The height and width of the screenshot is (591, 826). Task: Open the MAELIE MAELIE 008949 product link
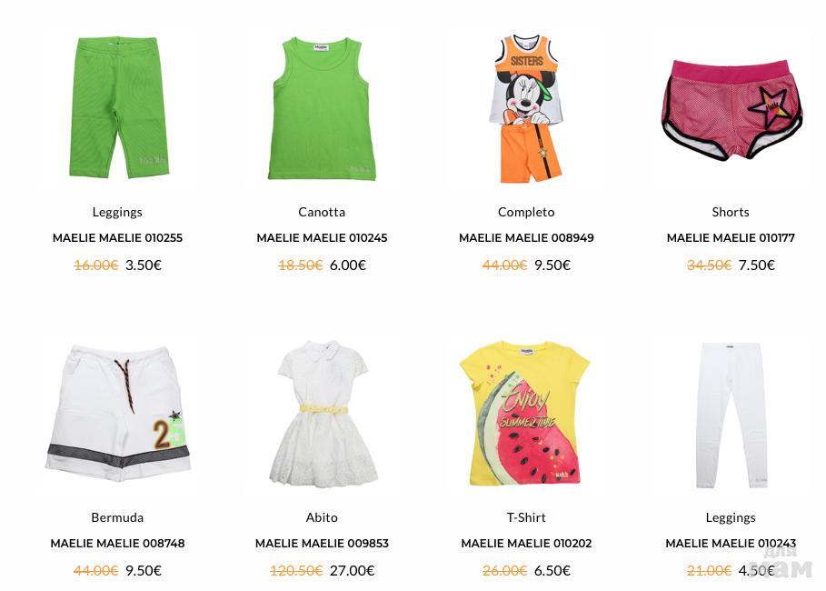tap(526, 238)
